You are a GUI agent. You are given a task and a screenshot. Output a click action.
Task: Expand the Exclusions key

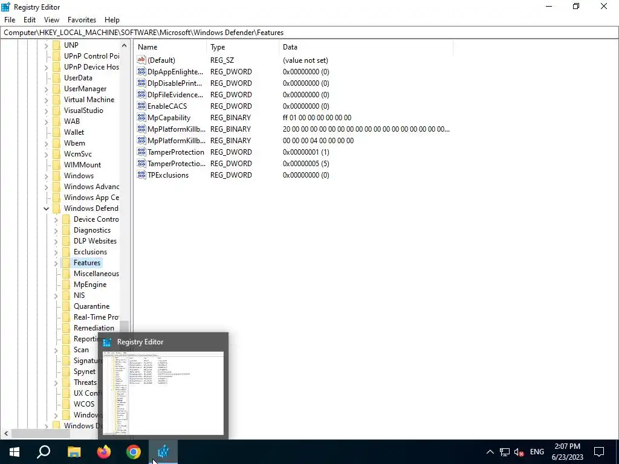pyautogui.click(x=56, y=252)
